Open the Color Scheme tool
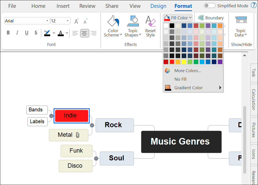The image size is (258, 185). click(x=113, y=26)
